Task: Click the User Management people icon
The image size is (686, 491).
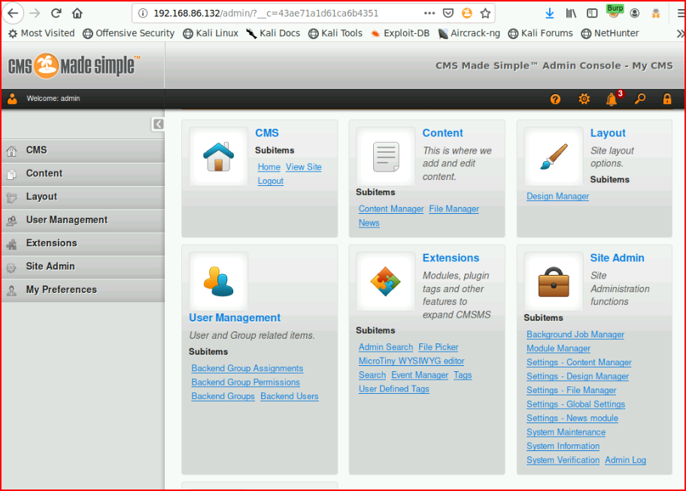Action: [218, 281]
